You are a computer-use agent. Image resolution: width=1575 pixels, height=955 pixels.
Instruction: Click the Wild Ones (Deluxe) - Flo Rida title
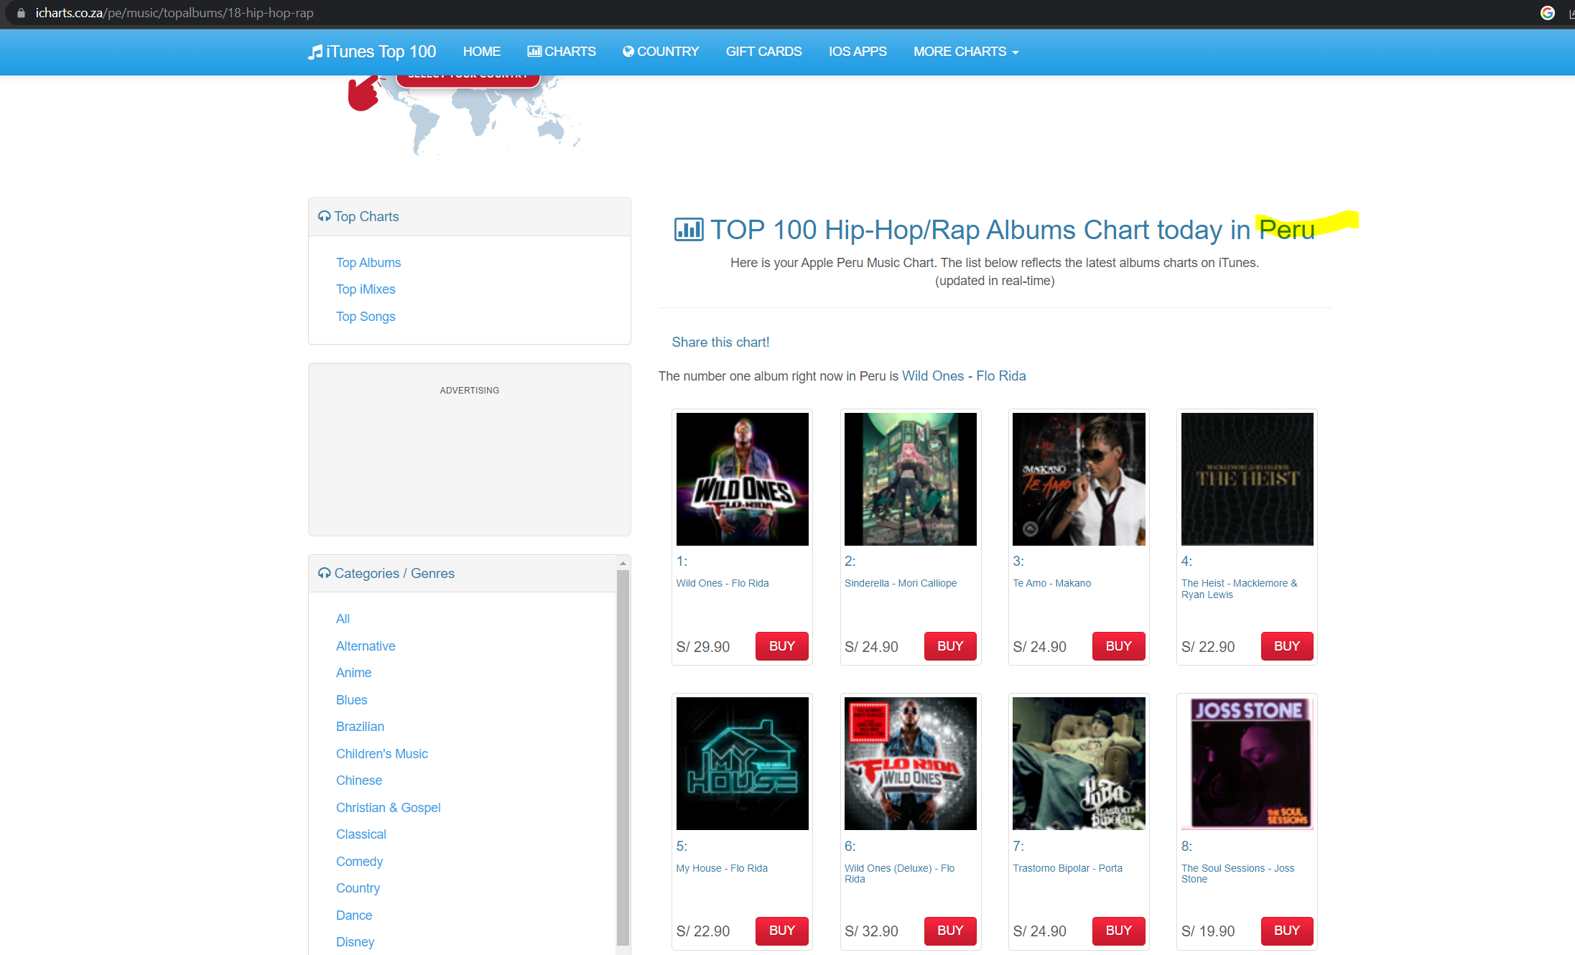[x=899, y=874]
